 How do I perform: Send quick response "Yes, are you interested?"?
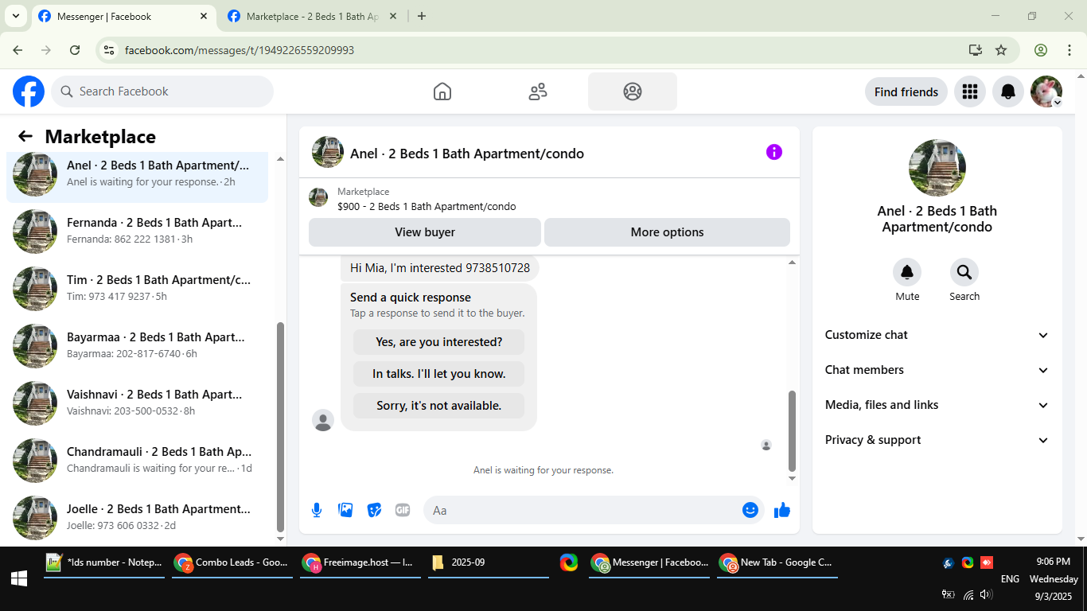tap(438, 342)
